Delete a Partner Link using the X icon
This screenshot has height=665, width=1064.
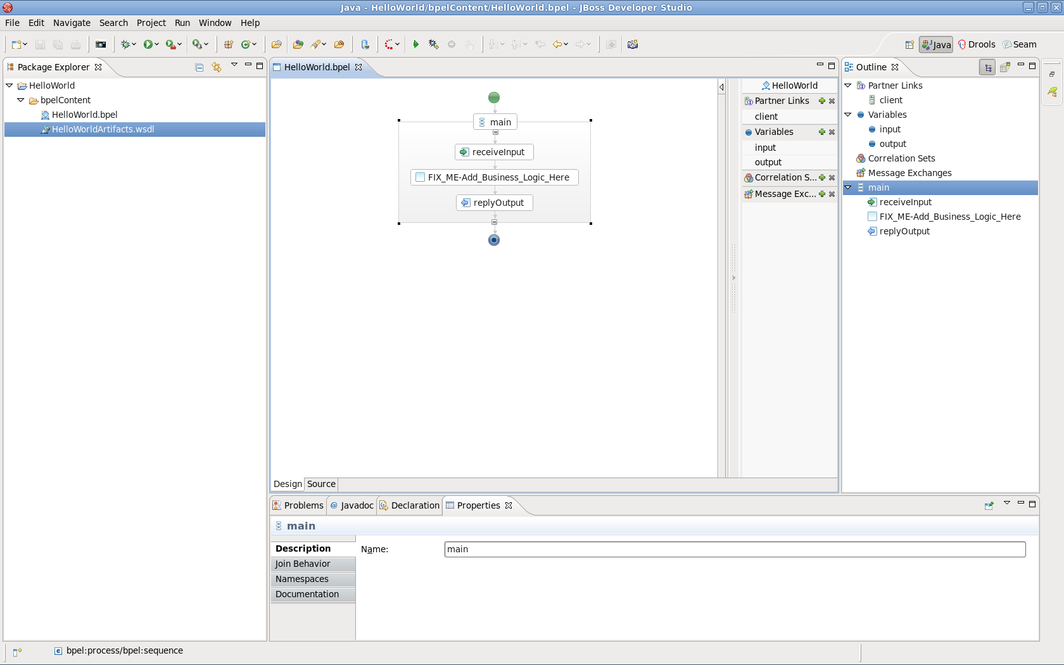pos(832,101)
